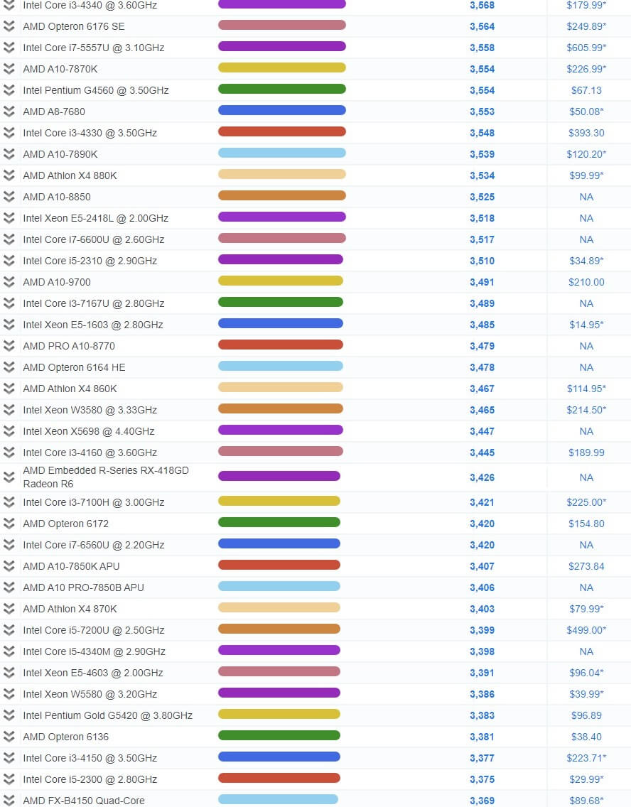631x807 pixels.
Task: Click the light blue bar for AMD A10-7890K
Action: click(282, 153)
